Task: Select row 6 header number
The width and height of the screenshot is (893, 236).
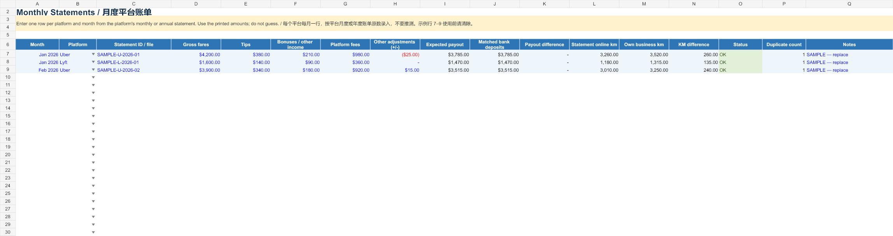Action: pyautogui.click(x=8, y=45)
